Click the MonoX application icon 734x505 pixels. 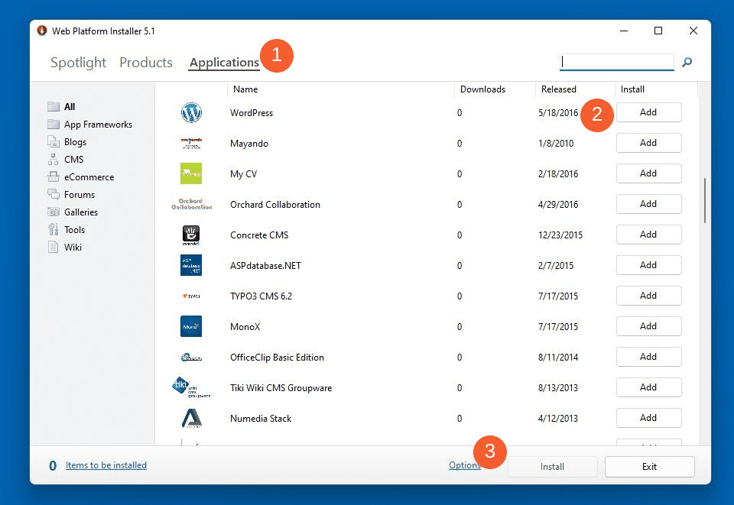[191, 326]
